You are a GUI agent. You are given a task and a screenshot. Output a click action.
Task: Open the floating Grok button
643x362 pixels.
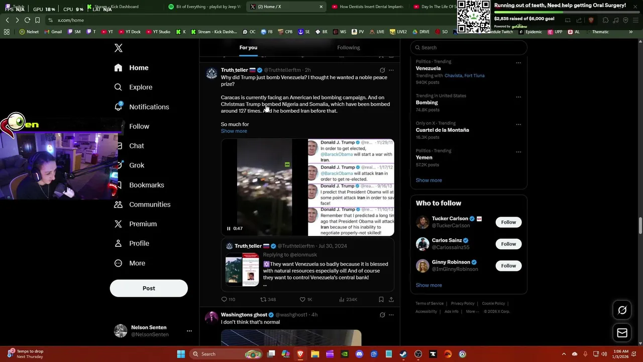coord(622,310)
